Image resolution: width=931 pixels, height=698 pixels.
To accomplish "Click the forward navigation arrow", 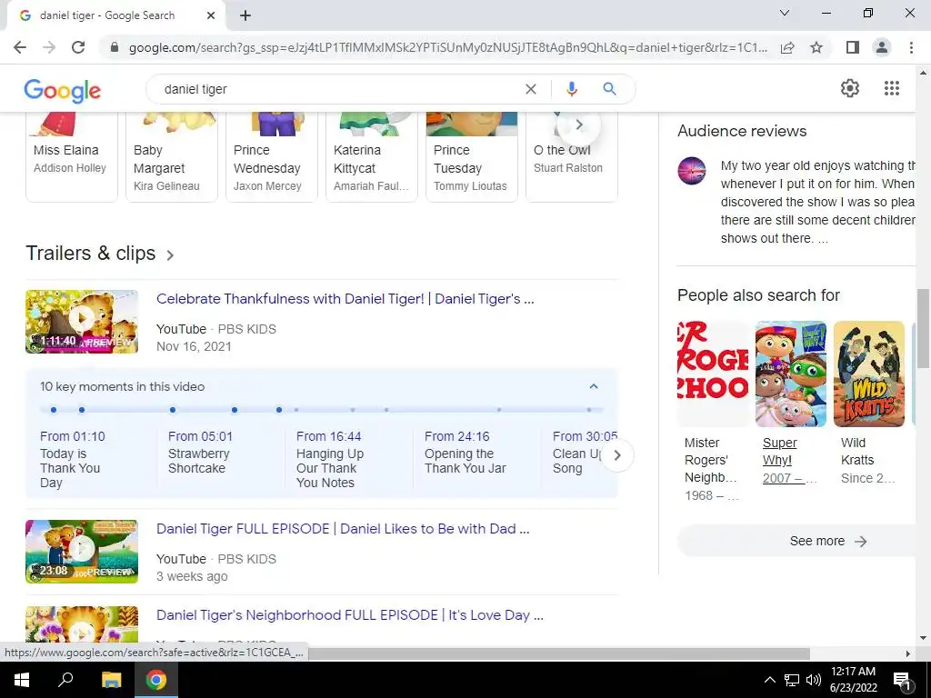I will point(49,47).
